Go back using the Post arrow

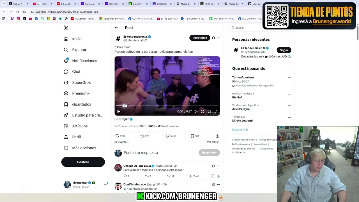116,28
